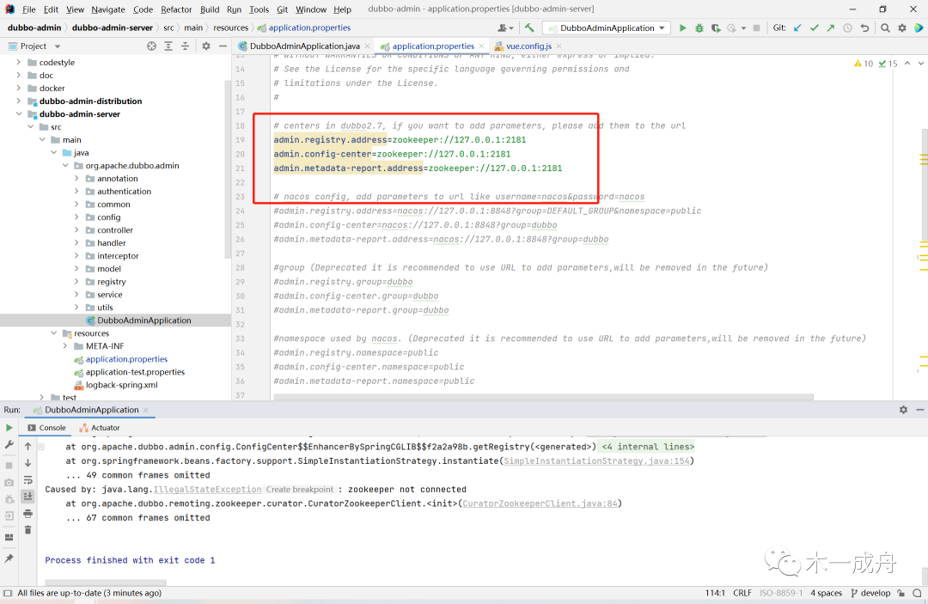Screen dimensions: 928x604
Task: Click Create breakpoint in console
Action: point(300,489)
